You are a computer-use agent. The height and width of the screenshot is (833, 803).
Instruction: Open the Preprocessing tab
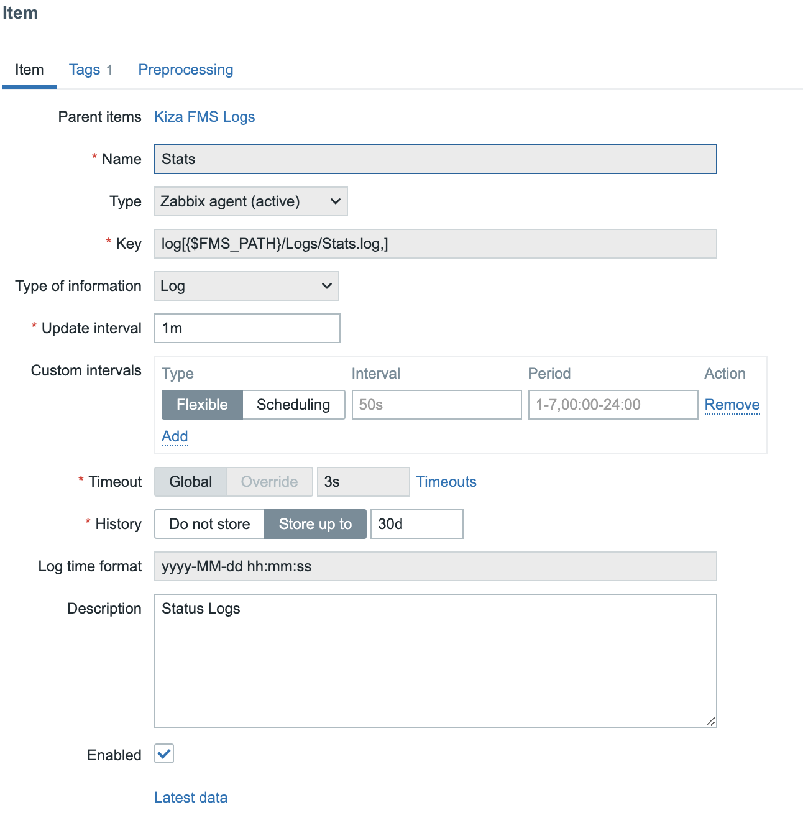tap(185, 70)
